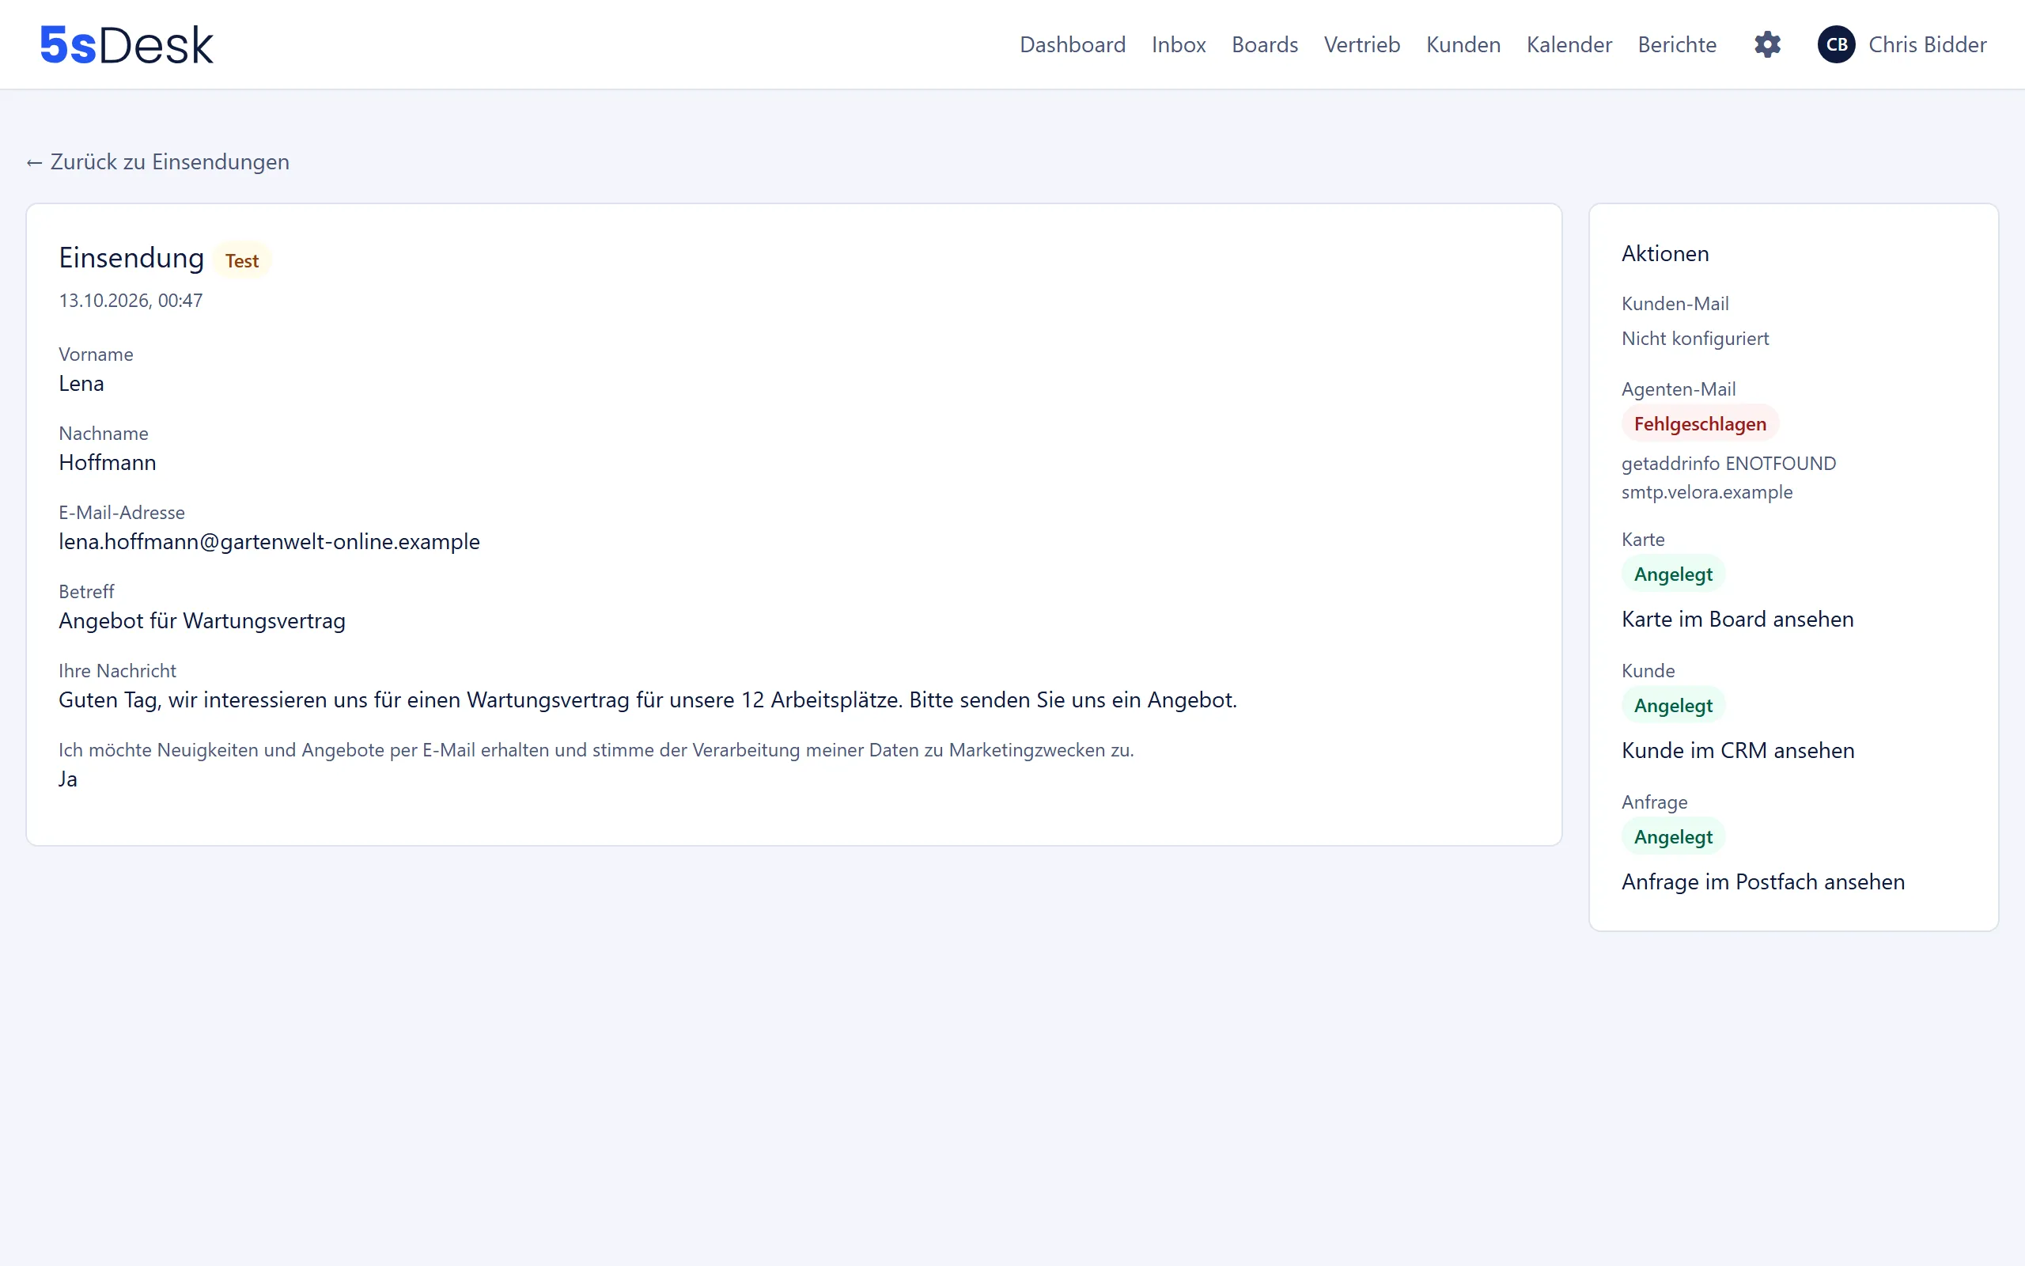Click the timestamp 13.10.2026, 00:47
This screenshot has height=1266, width=2025.
click(131, 301)
